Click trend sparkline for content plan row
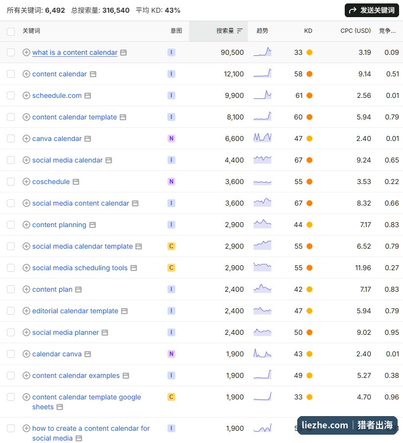This screenshot has height=443, width=403. coord(262,289)
